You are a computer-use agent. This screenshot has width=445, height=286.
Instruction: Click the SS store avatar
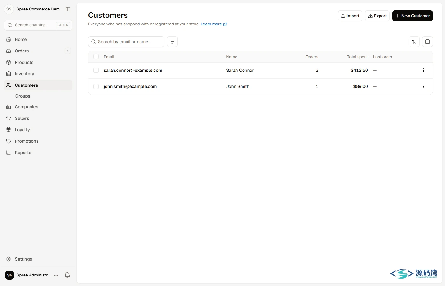pyautogui.click(x=9, y=9)
